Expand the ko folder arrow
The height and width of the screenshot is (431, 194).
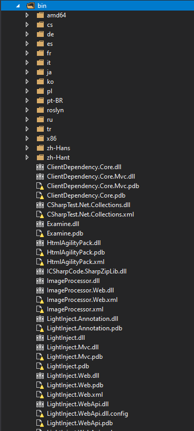click(27, 82)
